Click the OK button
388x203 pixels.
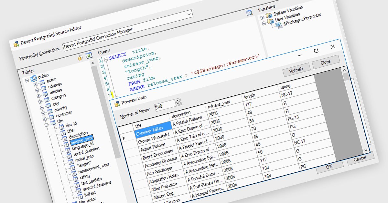click(x=329, y=167)
